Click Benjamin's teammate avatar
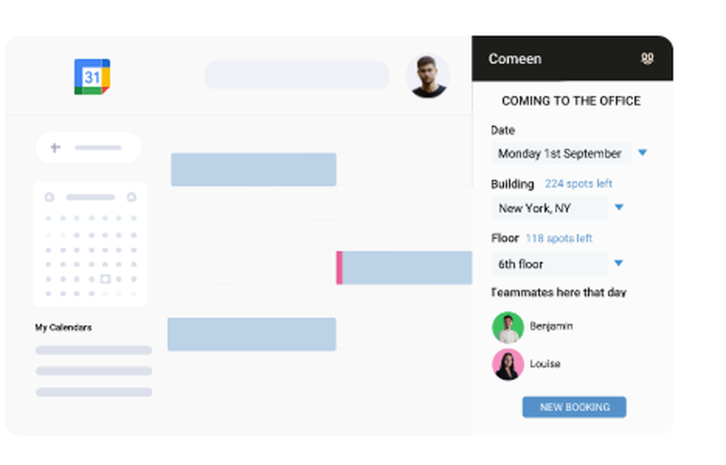726x465 pixels. 507,326
